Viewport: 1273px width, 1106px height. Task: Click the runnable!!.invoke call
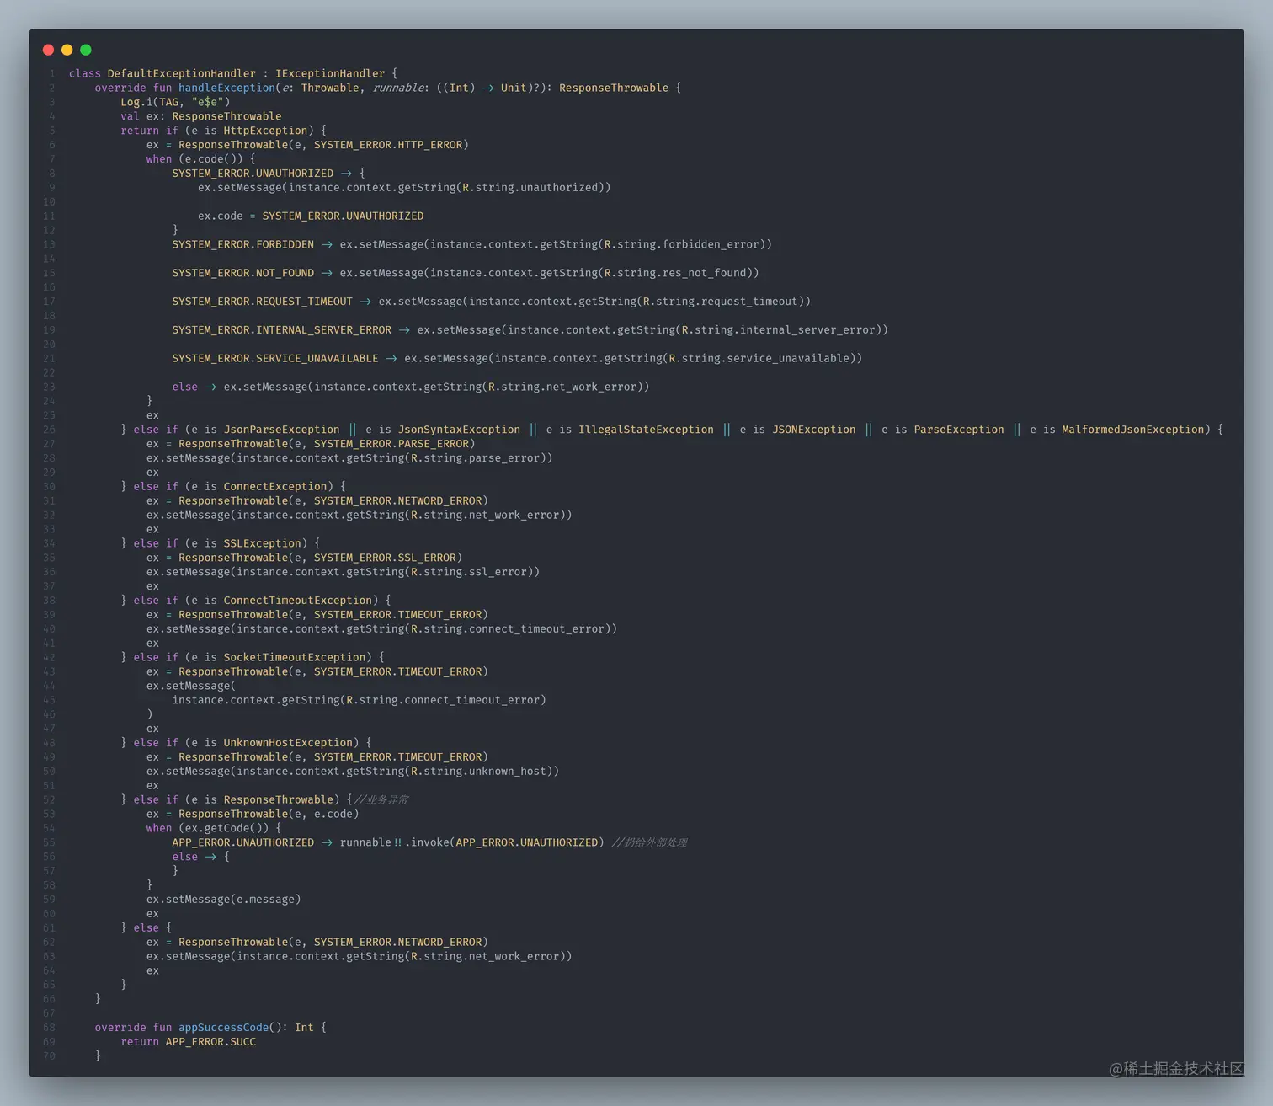[472, 843]
